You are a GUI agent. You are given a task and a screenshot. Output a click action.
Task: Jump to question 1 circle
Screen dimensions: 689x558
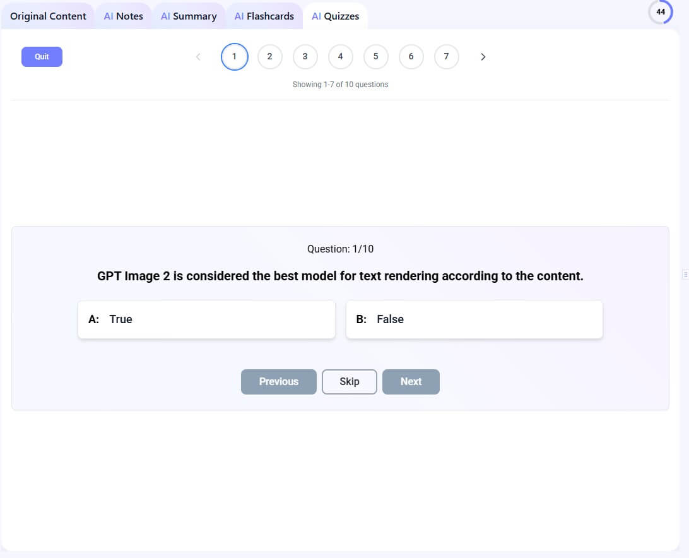coord(234,57)
